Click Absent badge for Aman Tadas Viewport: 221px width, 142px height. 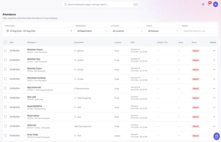196,136
